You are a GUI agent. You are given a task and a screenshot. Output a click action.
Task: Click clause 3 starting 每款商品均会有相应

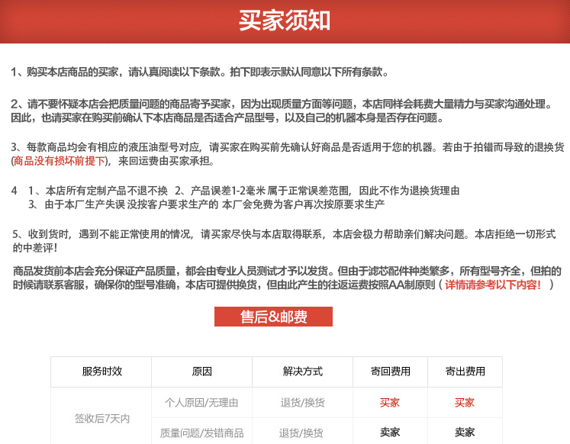287,154
